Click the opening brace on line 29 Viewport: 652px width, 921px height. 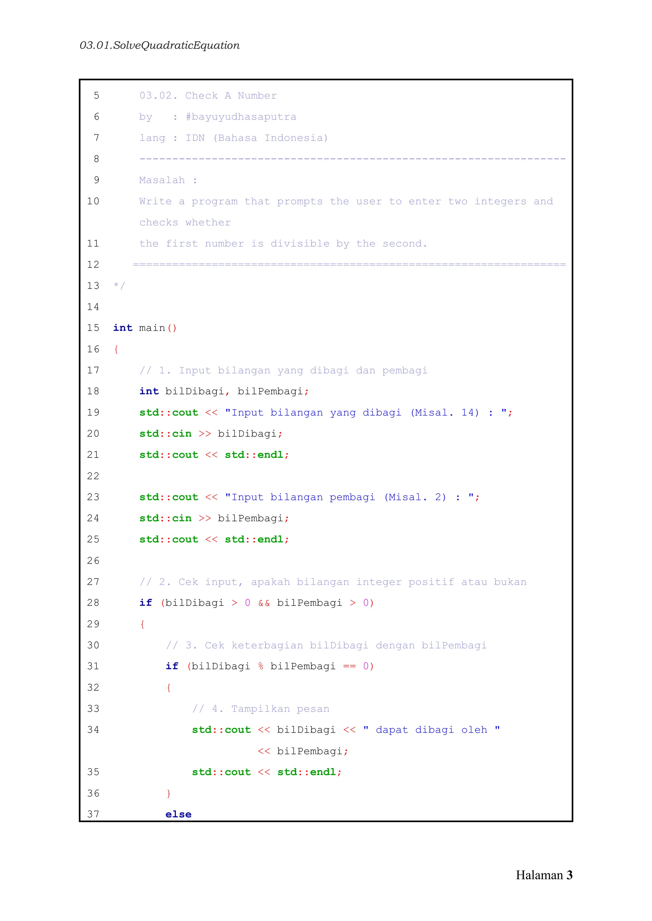[x=142, y=624]
